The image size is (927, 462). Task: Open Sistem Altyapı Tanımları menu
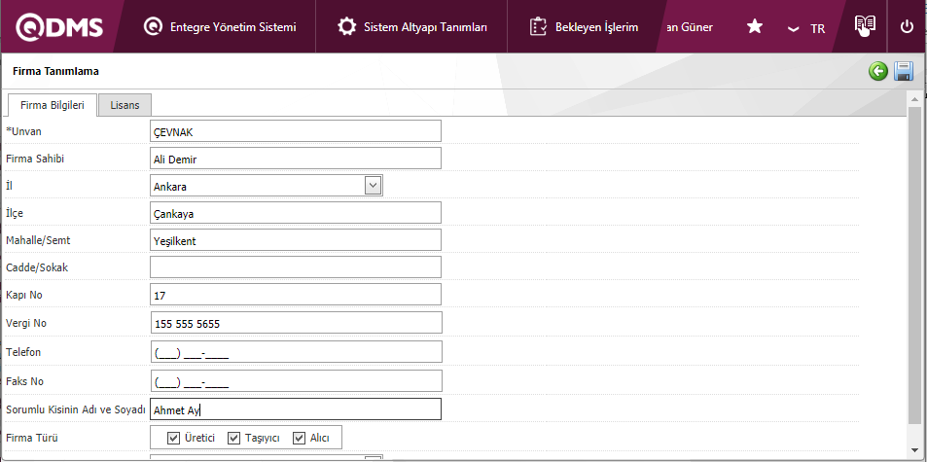412,27
